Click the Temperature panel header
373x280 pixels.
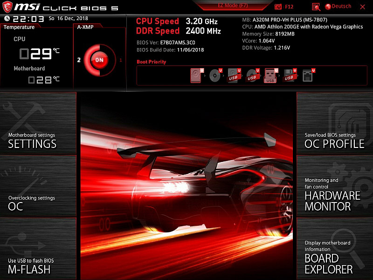pos(19,27)
